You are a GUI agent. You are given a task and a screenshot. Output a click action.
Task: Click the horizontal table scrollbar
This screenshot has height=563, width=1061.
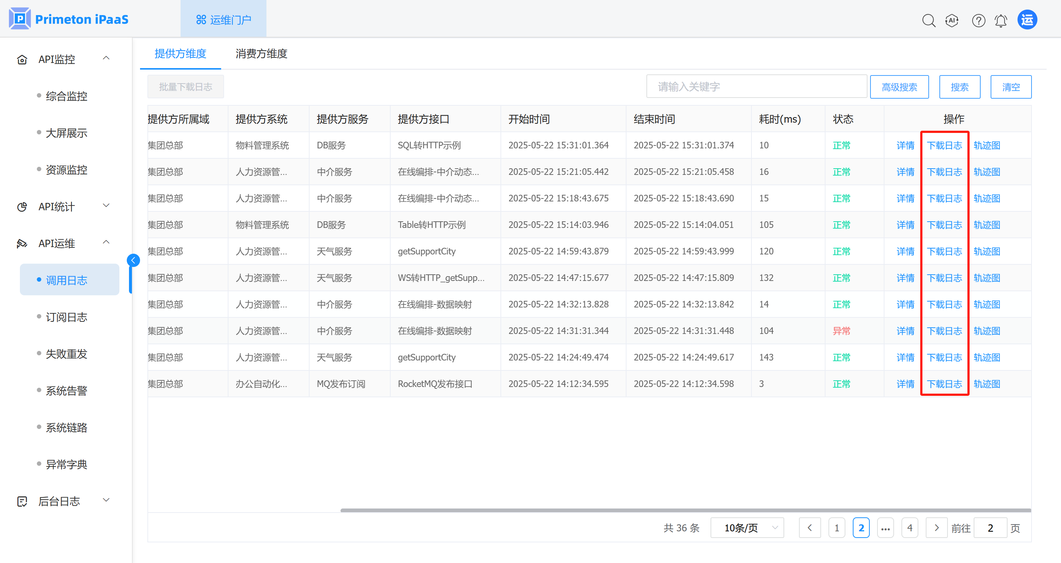tap(685, 510)
